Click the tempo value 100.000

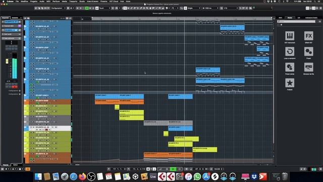click(x=218, y=169)
